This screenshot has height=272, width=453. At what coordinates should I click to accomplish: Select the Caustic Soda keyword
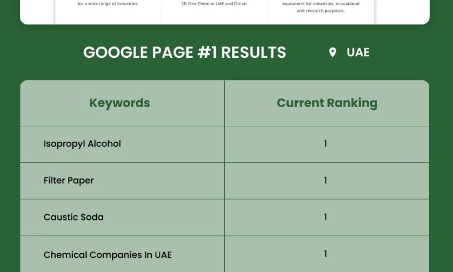74,217
